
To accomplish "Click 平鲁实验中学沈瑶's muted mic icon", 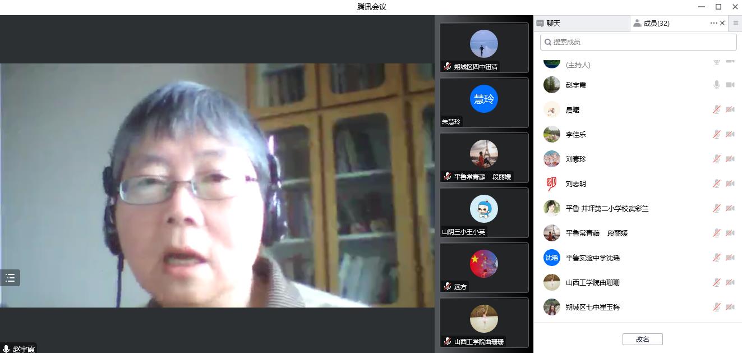I will click(716, 258).
